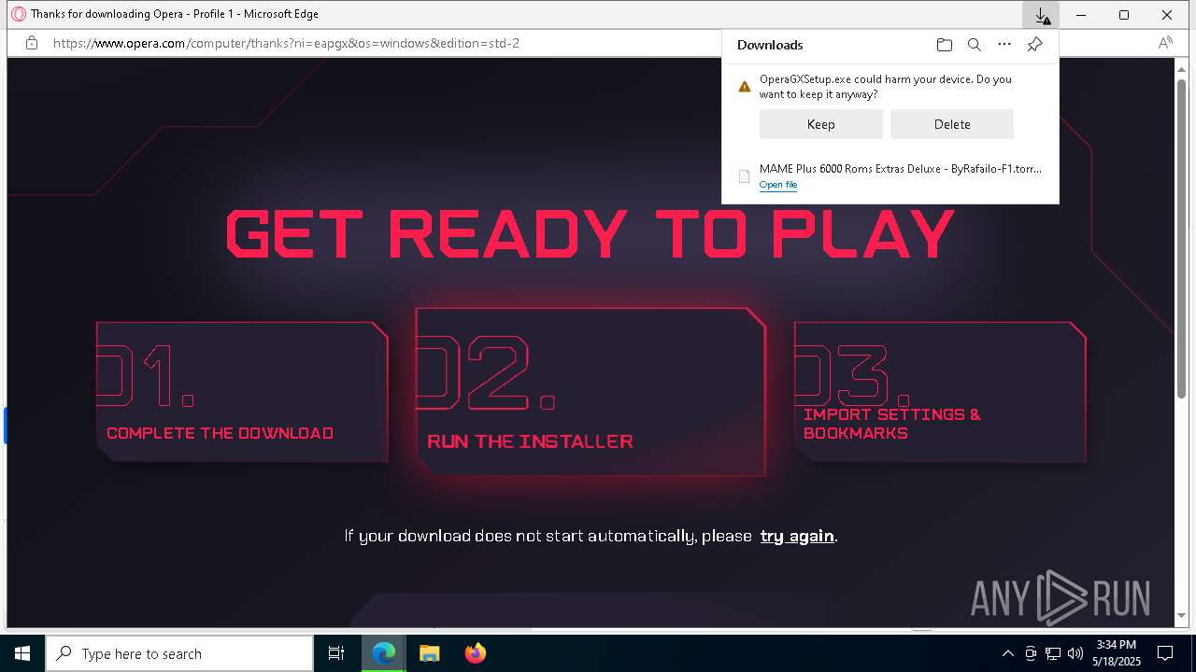Screen dimensions: 1196x672
Task: Minimize the Edge window
Action: 1081,15
